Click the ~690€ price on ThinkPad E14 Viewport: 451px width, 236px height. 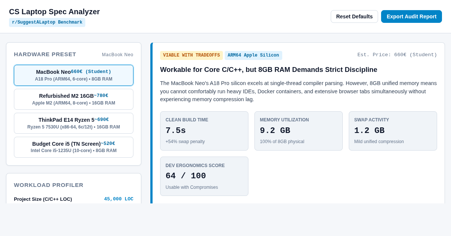pos(101,120)
